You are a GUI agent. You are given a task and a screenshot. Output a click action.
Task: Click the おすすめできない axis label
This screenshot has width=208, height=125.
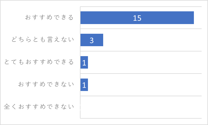tap(46, 84)
